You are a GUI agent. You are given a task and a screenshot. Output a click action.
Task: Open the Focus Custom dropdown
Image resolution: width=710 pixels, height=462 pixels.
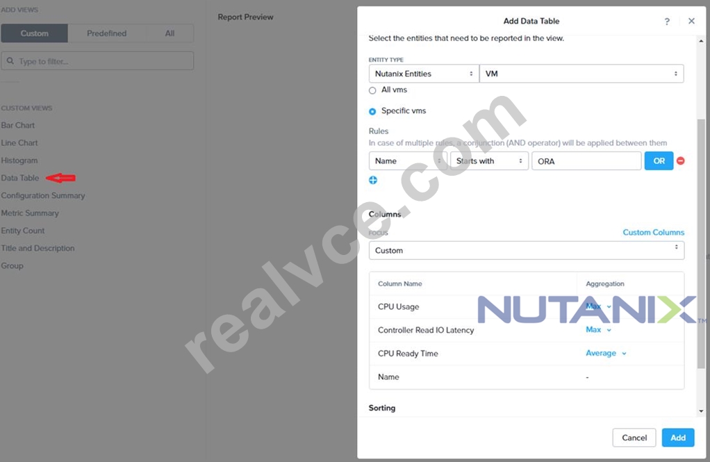point(526,250)
